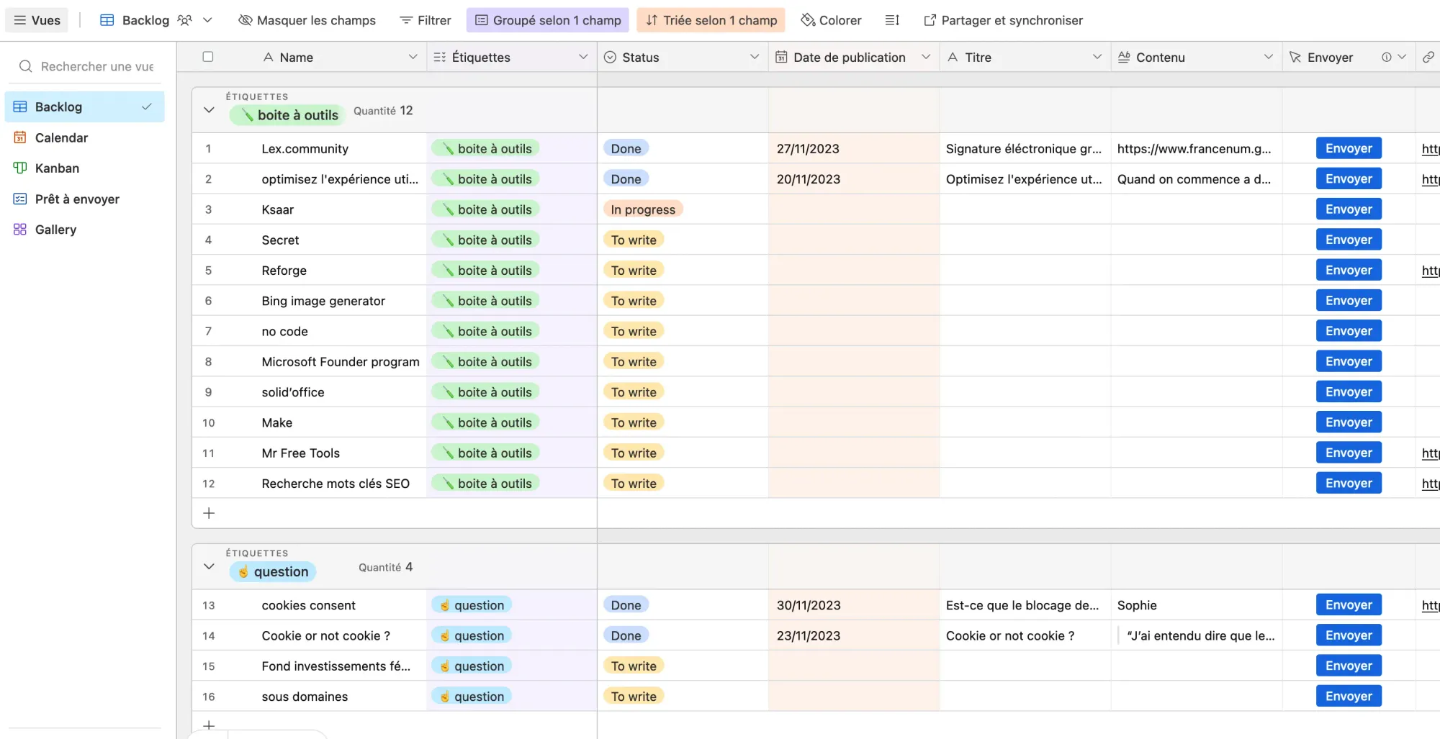Open Masquer les champs options
This screenshot has width=1440, height=739.
pos(307,20)
